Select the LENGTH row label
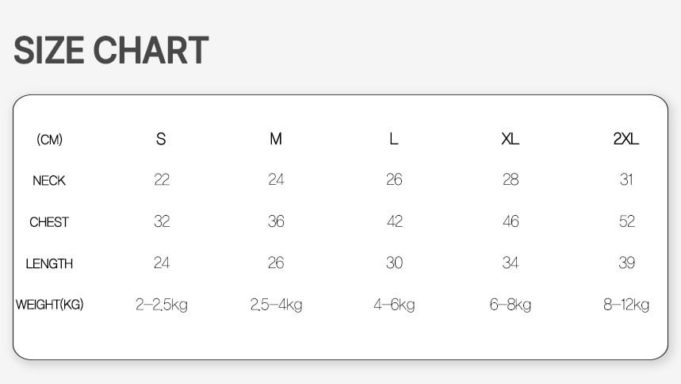681x384 pixels. click(49, 263)
